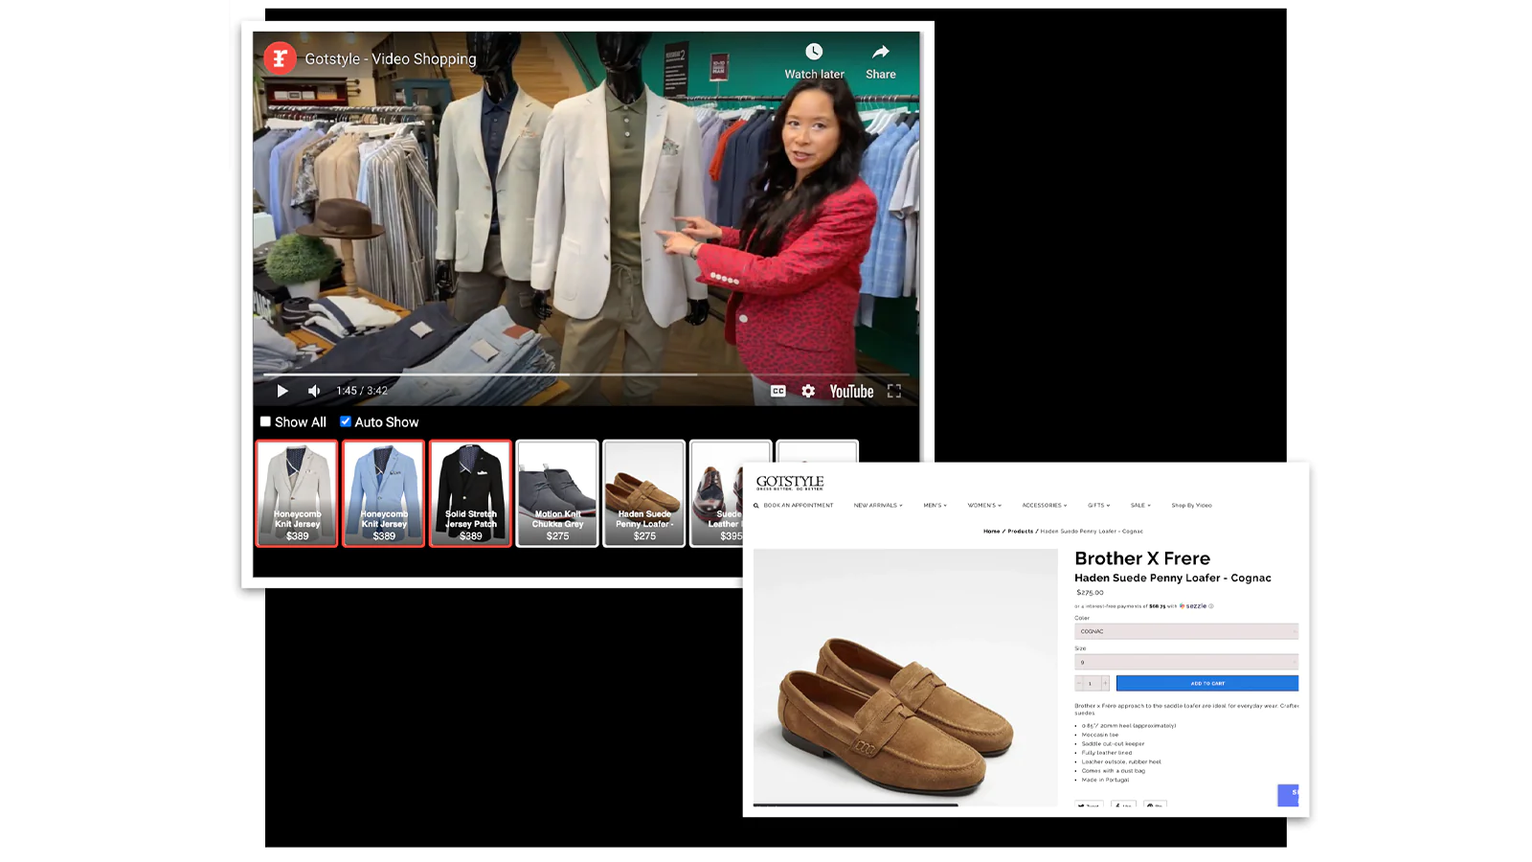
Task: Mute the video volume speaker icon
Action: coord(314,391)
